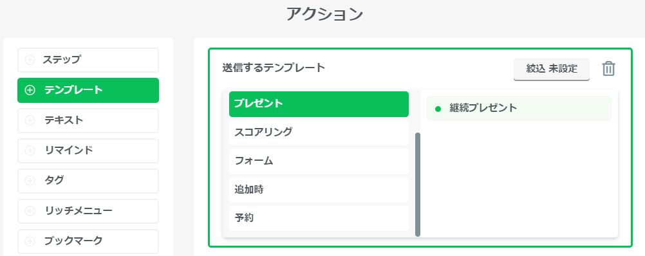Choose the 追加時 folder

(319, 190)
